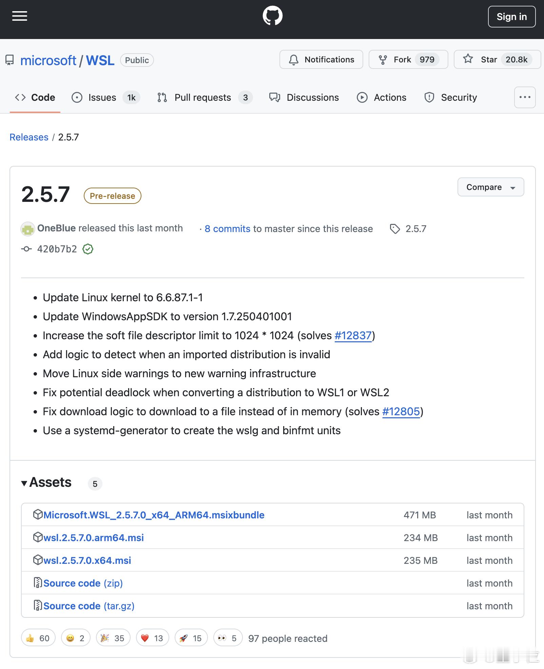Screen dimensions: 544x669
Task: Download wsl.2.5.7.0.x64.msi
Action: click(87, 560)
